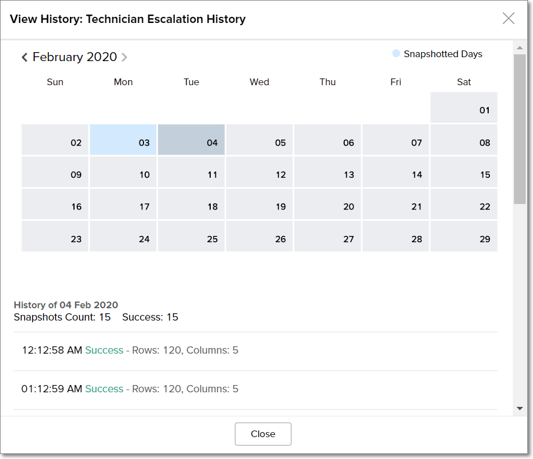Select day 01 in the calendar
This screenshot has height=459, width=533.
coord(464,108)
